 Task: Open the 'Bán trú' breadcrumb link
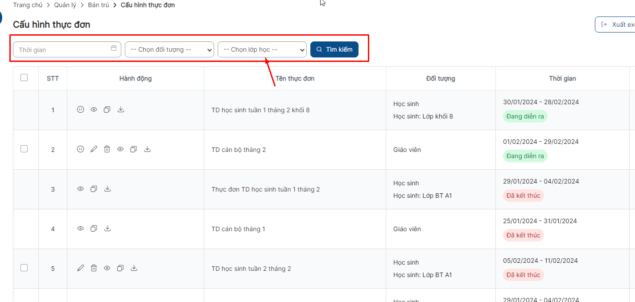point(99,5)
